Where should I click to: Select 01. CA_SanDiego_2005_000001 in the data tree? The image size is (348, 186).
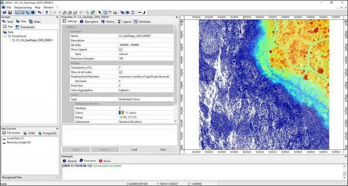34,40
